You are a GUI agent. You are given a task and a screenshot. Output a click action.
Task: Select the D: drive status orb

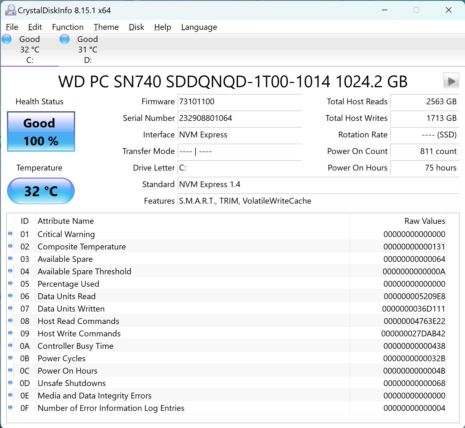pyautogui.click(x=65, y=39)
